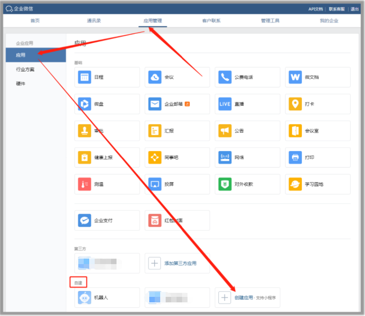Switch to the 管理工具 tab
The image size is (365, 316).
270,21
